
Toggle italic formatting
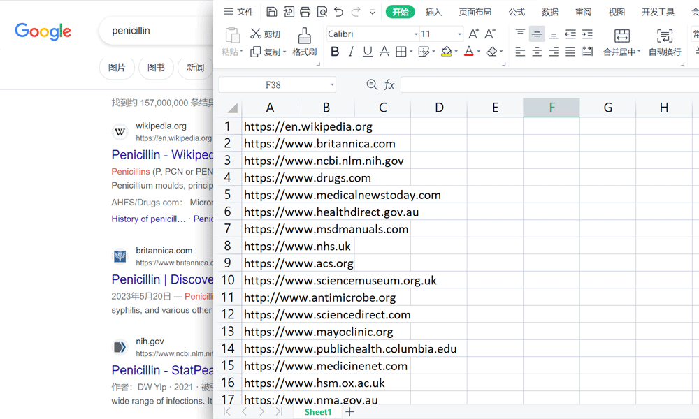click(x=352, y=52)
